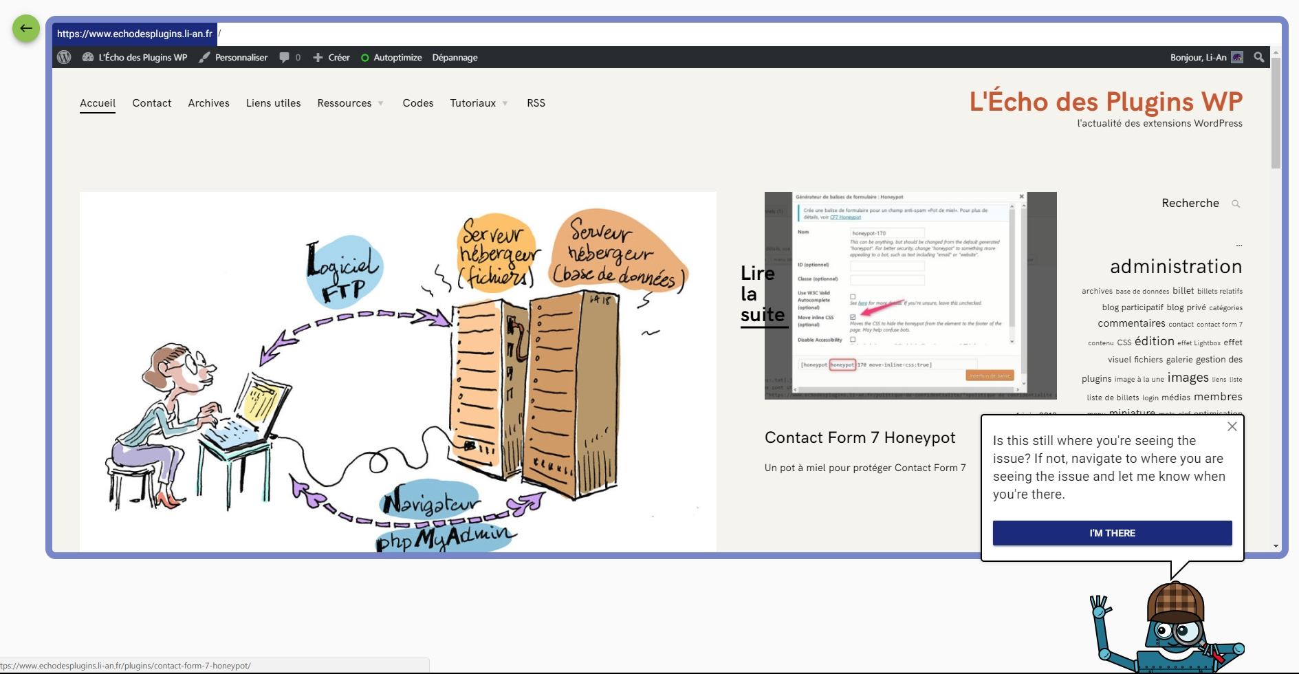Image resolution: width=1299 pixels, height=674 pixels.
Task: Select the galerie tag
Action: point(1179,360)
